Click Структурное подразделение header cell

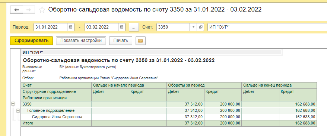56,92
